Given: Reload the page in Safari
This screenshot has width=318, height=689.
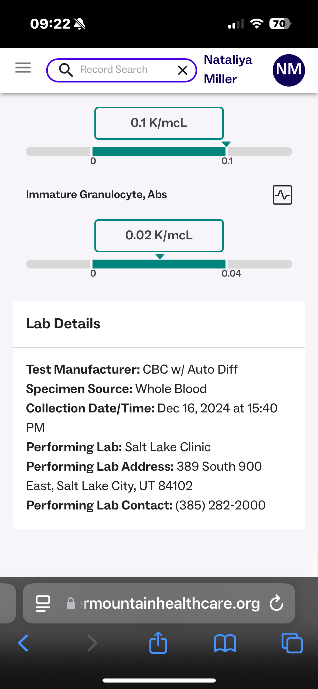Looking at the screenshot, I should pos(276,603).
